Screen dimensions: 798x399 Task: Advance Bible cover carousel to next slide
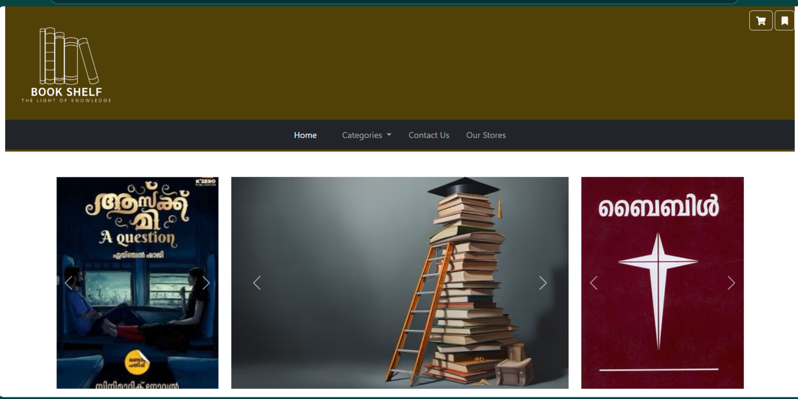(x=731, y=283)
